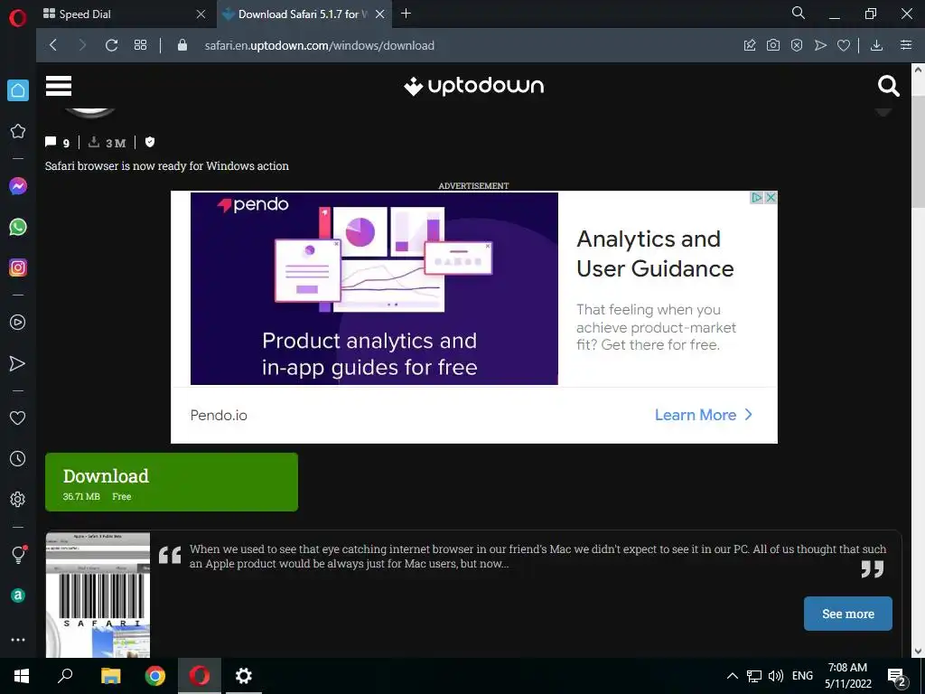This screenshot has width=925, height=694.
Task: Close the Speed Dial tab
Action: 201,14
